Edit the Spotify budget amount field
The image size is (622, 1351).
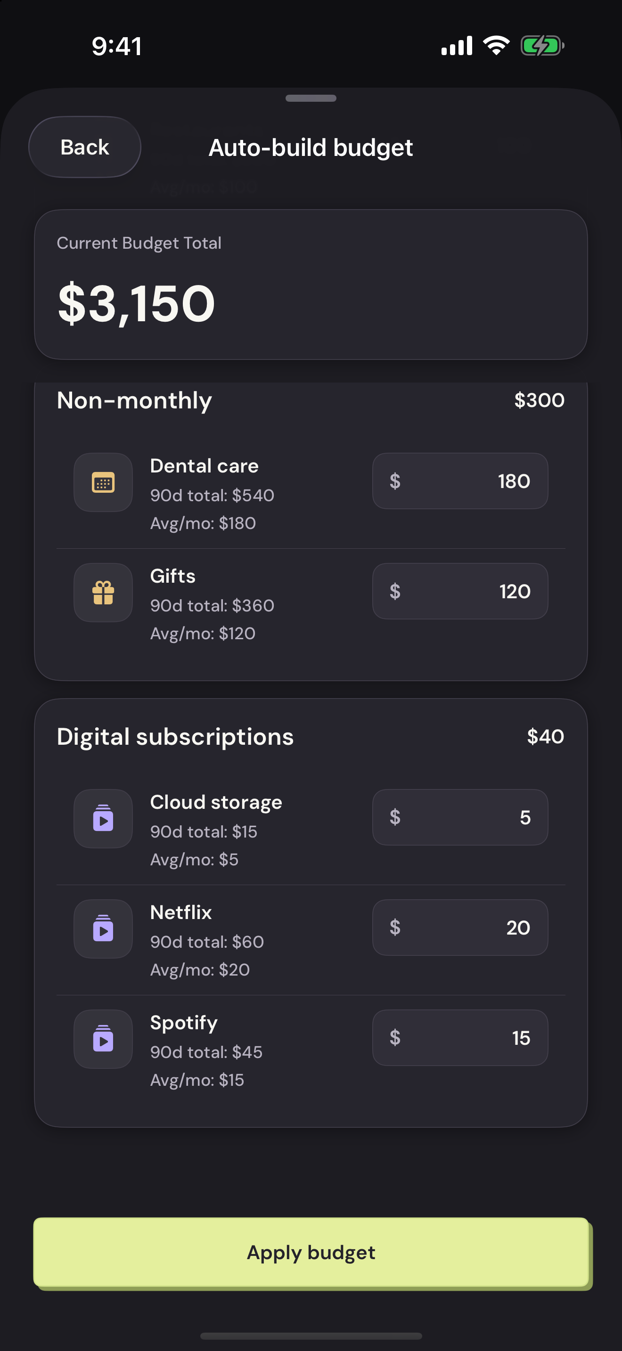(460, 1037)
